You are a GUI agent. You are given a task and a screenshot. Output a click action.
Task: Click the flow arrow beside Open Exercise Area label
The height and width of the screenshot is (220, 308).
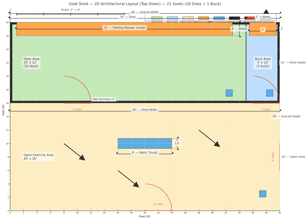pos(74,152)
